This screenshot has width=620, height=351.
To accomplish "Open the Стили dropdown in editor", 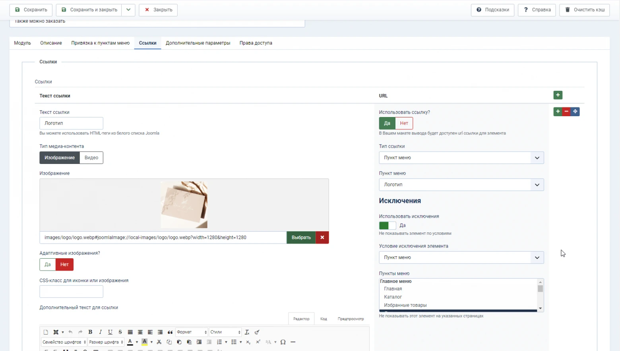I will (x=225, y=332).
